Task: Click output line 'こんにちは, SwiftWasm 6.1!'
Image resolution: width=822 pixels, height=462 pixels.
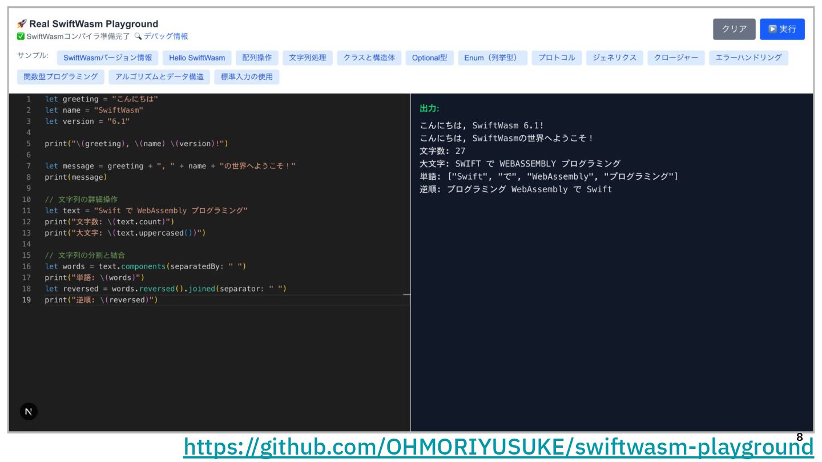Action: 482,125
